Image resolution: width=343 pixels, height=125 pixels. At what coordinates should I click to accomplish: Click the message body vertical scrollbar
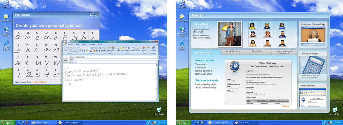[157, 82]
